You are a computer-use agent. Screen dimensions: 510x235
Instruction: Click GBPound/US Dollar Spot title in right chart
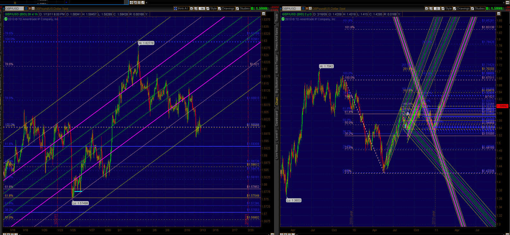[329, 9]
